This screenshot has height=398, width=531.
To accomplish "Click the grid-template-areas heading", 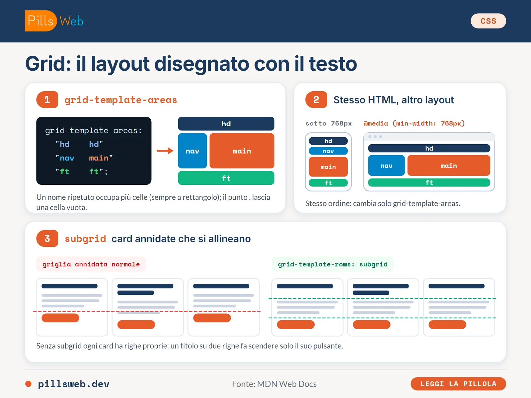I will (121, 100).
